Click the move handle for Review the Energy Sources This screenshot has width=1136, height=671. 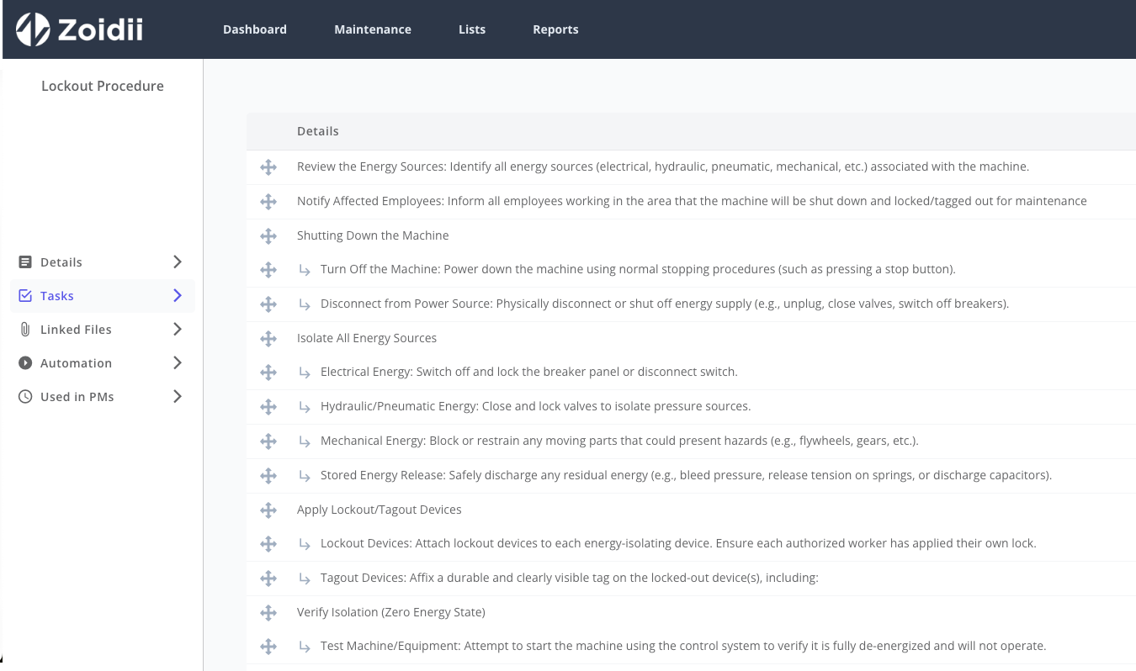268,167
